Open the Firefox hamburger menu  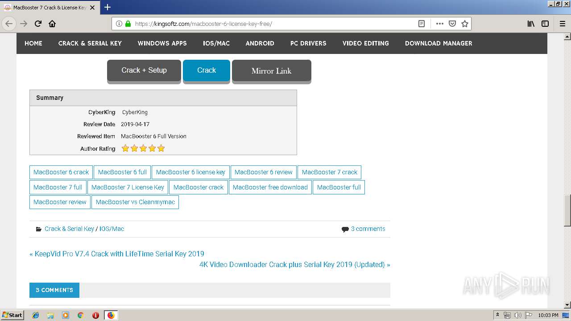pos(562,24)
